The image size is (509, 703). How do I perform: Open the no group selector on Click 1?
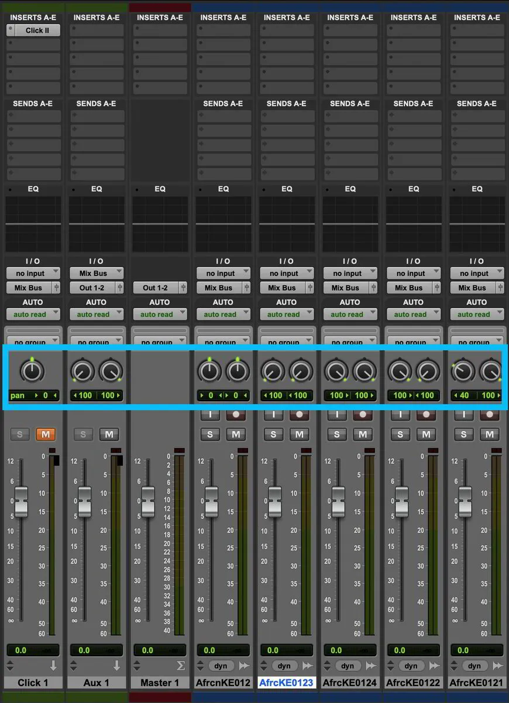point(33,342)
